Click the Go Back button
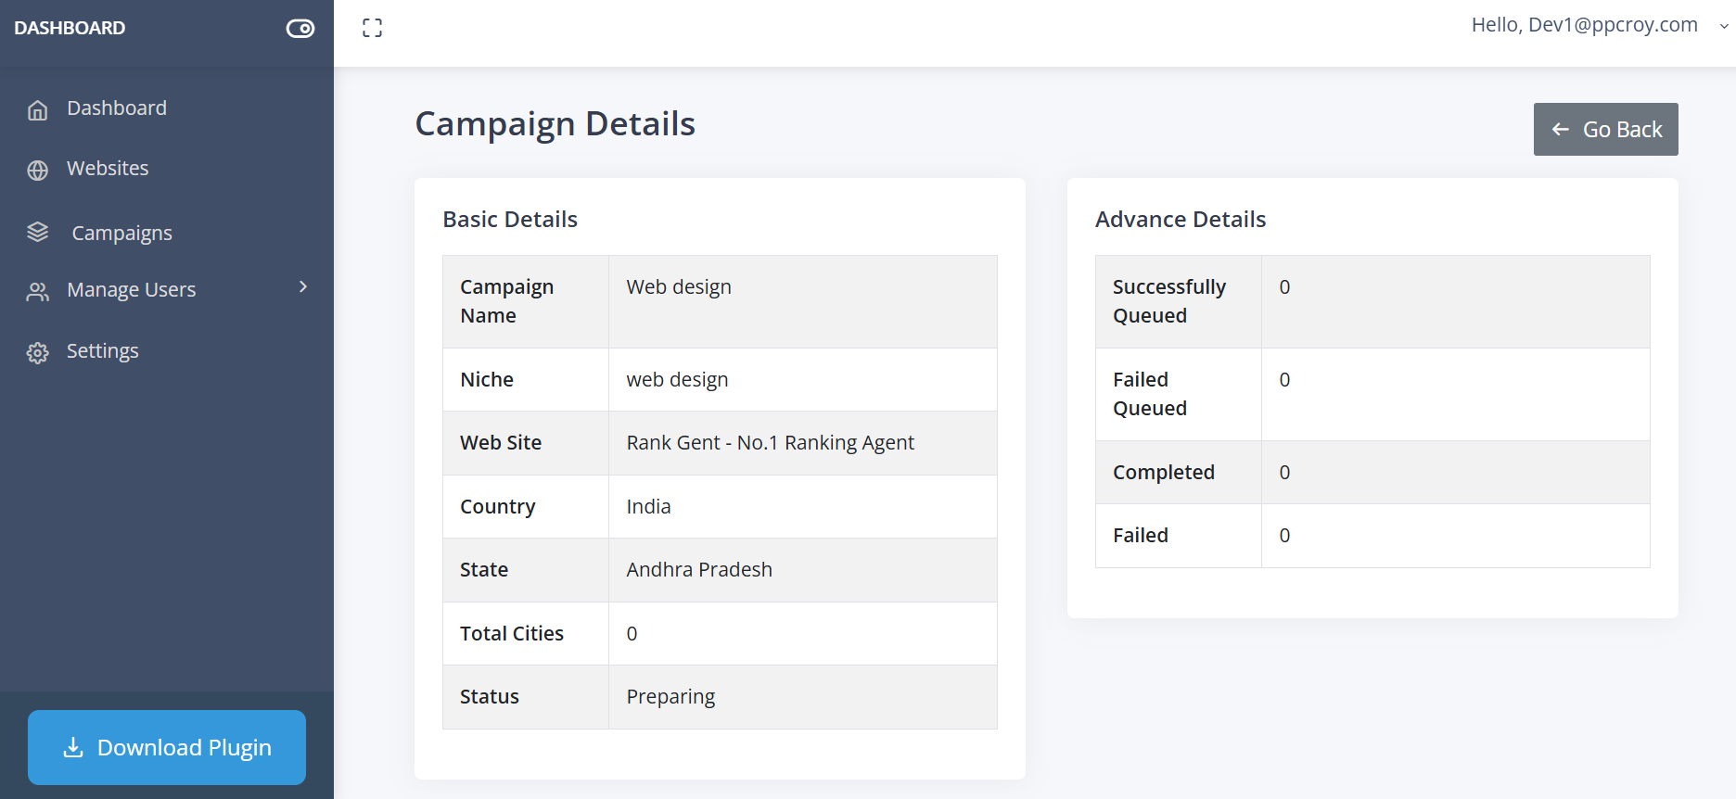Viewport: 1736px width, 799px height. coord(1605,130)
